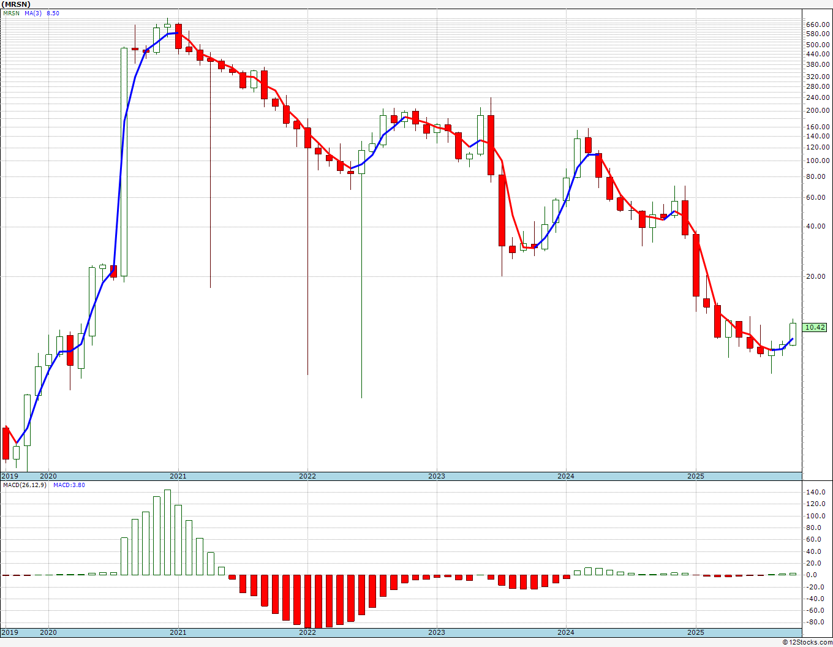The height and width of the screenshot is (647, 833).
Task: Select the MA(3) value 8.50
Action: point(53,13)
